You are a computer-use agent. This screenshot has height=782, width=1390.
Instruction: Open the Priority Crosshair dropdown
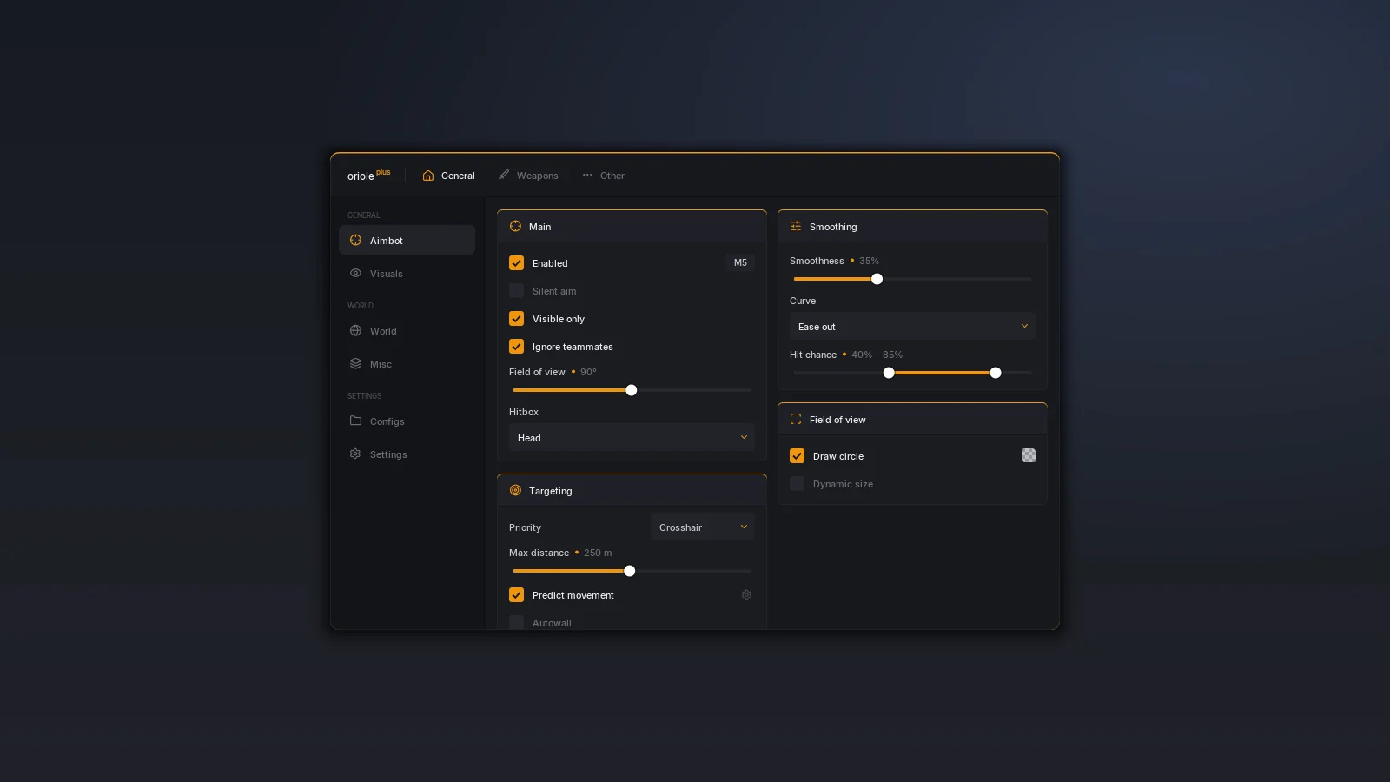703,527
